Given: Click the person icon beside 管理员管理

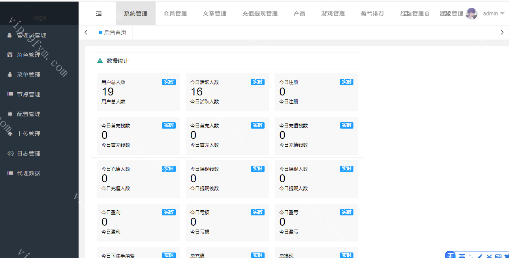Looking at the screenshot, I should click(x=10, y=35).
